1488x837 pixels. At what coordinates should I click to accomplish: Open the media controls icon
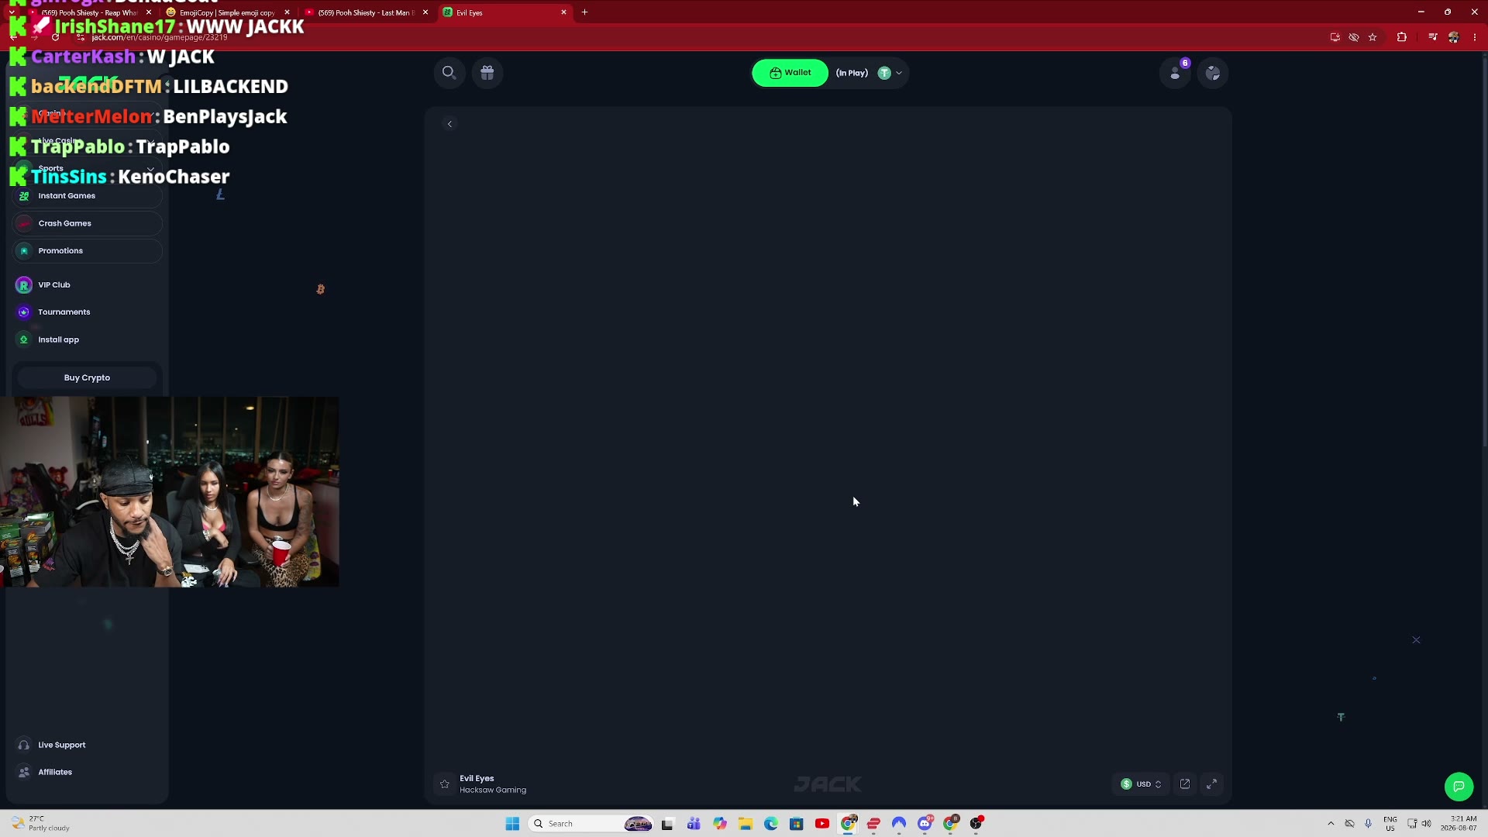1432,37
